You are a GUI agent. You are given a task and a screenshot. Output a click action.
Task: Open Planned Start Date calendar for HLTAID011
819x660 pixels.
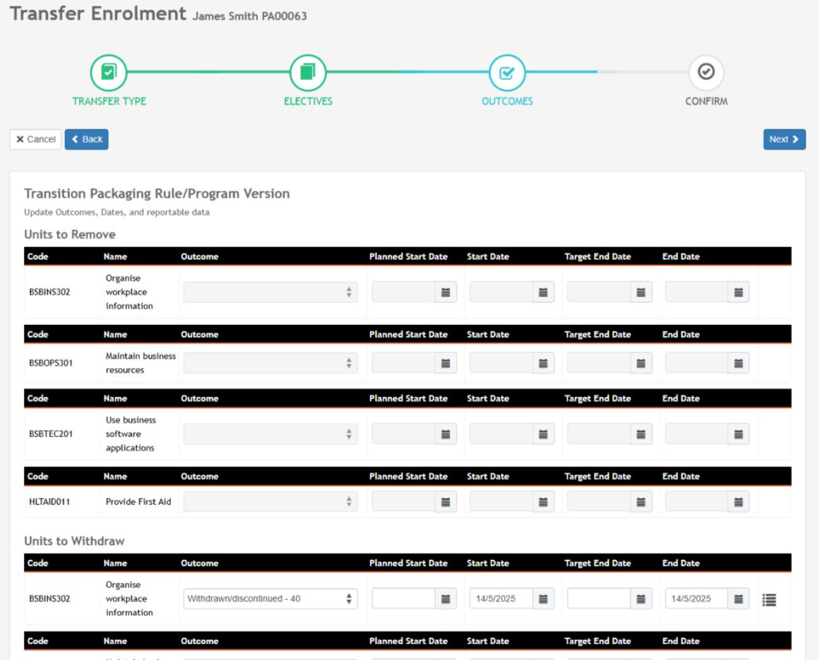446,502
